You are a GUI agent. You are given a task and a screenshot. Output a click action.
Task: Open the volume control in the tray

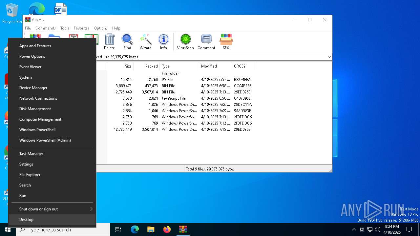(378, 229)
